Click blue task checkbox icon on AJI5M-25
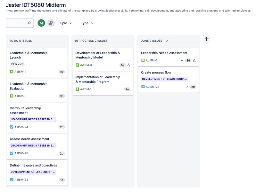This screenshot has height=195, width=256. click(12, 153)
